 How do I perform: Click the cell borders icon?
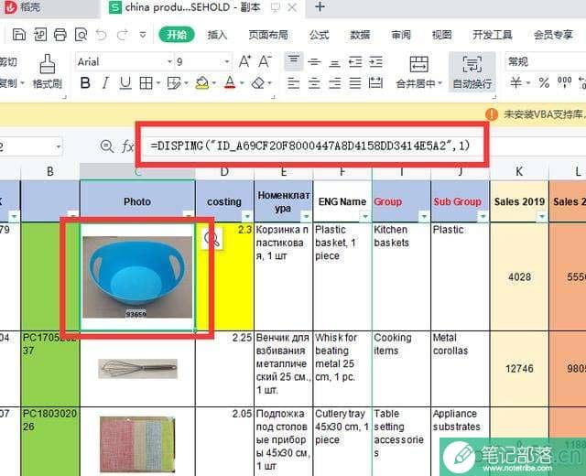pos(146,83)
